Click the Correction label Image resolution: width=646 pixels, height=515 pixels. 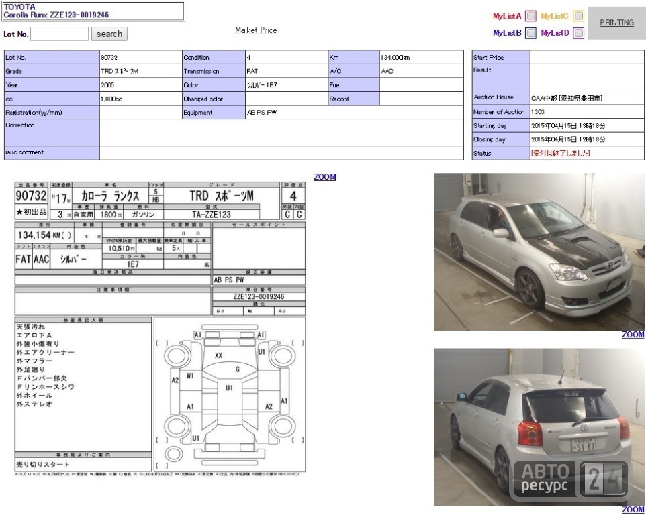click(x=19, y=125)
